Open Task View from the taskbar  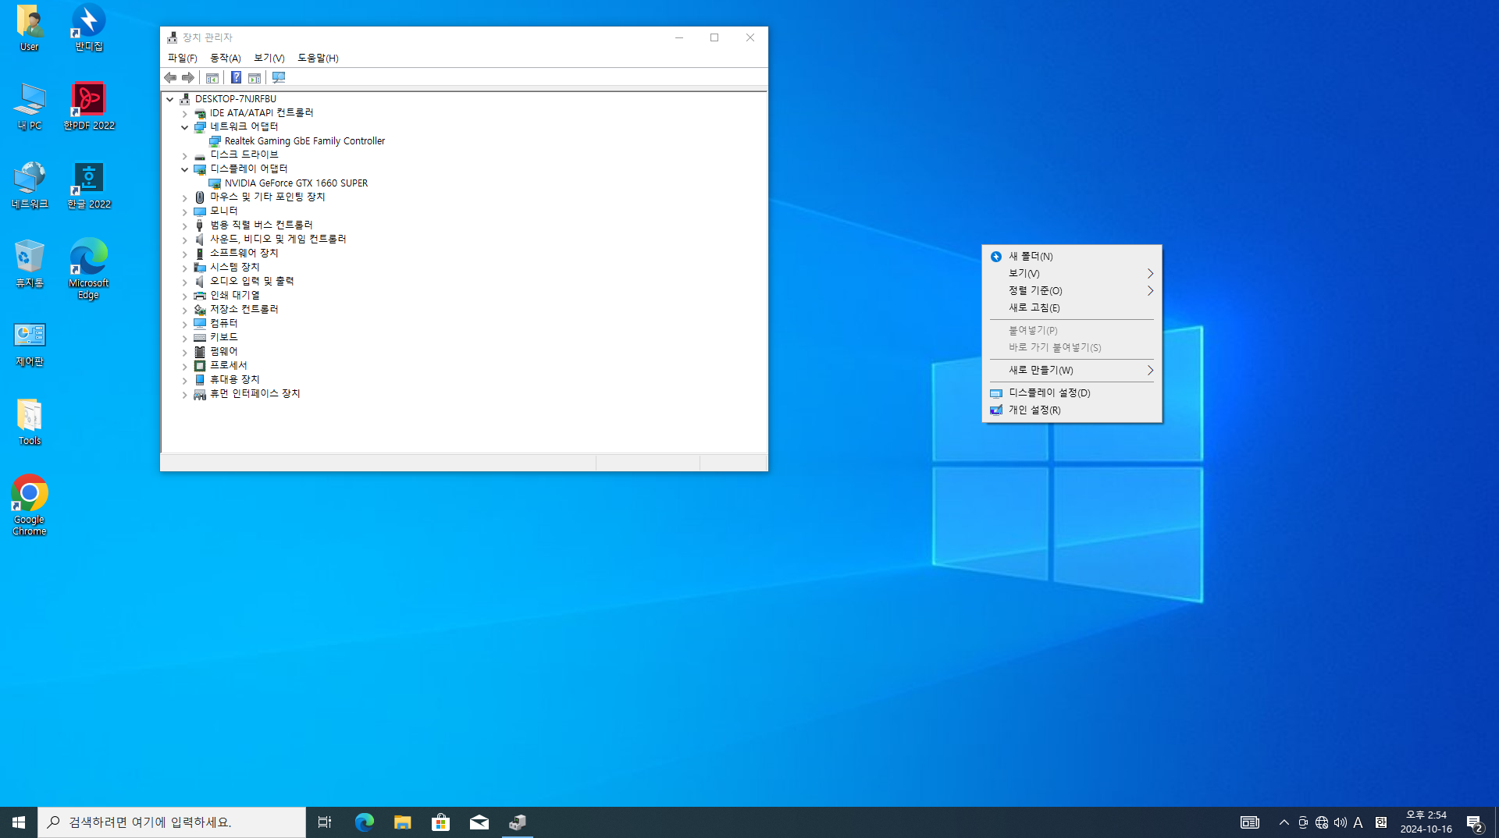pos(325,822)
